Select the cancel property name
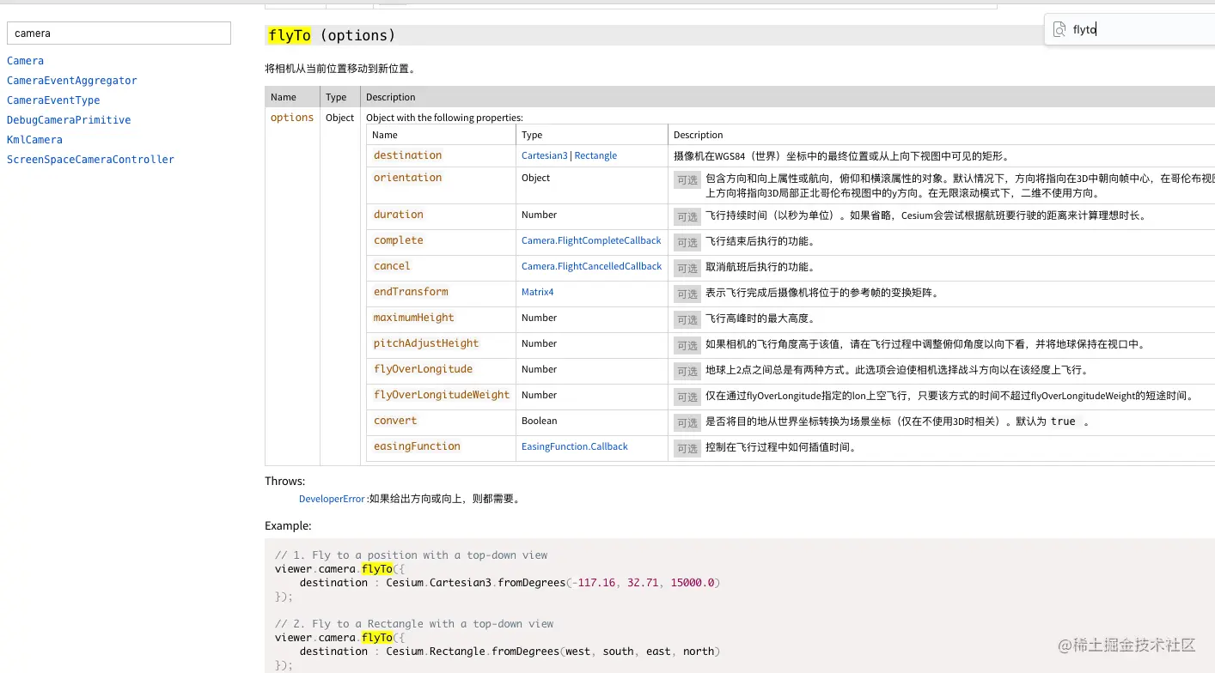This screenshot has width=1215, height=673. (x=392, y=266)
